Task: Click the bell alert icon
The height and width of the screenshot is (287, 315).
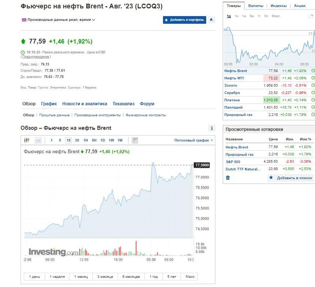Action: tap(211, 20)
